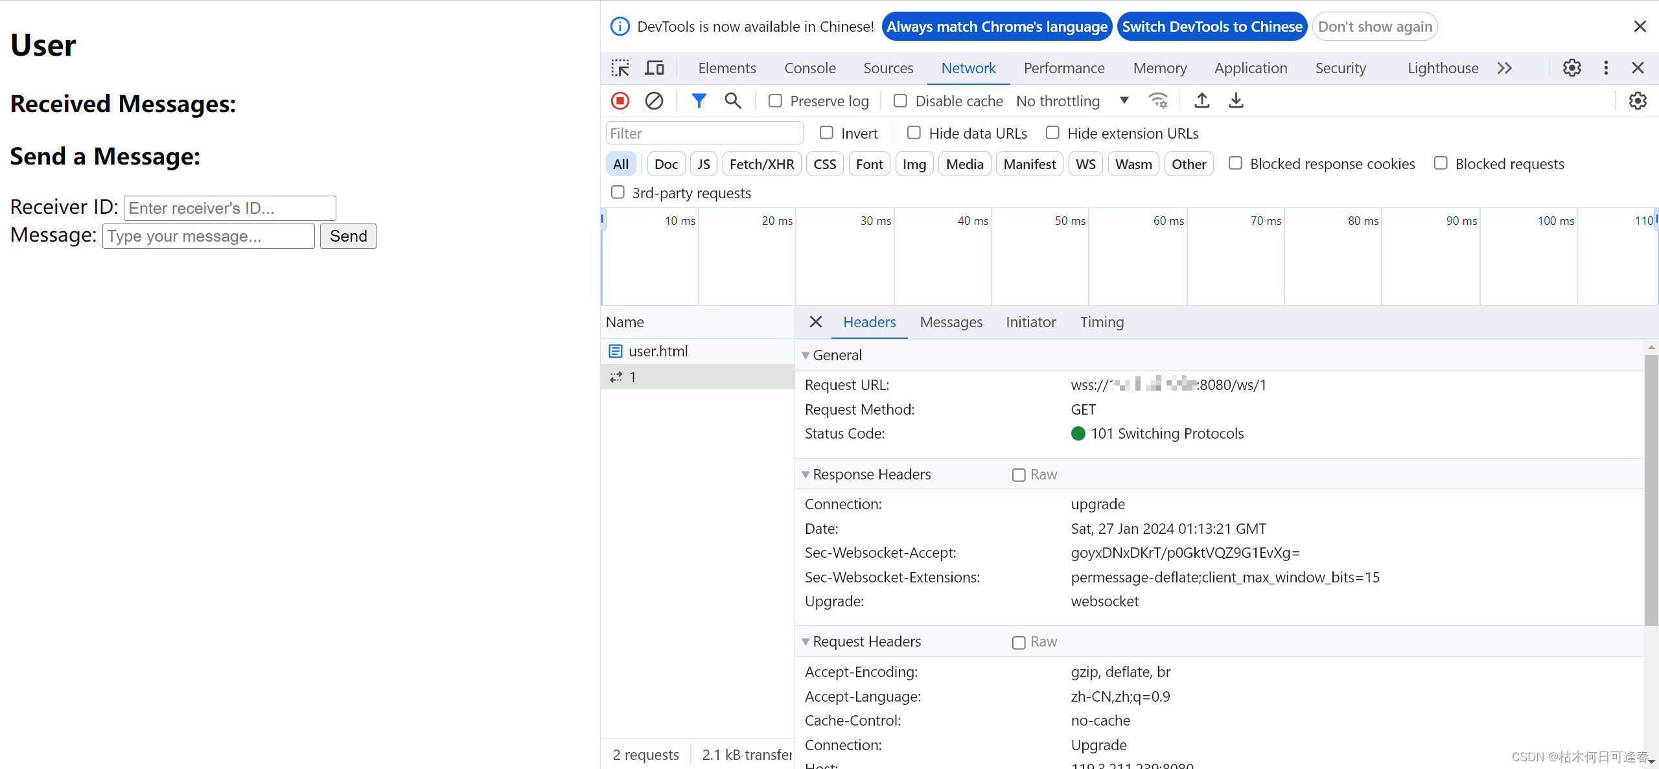Viewport: 1659px width, 769px height.
Task: Open the Lighthouse tab
Action: 1443,68
